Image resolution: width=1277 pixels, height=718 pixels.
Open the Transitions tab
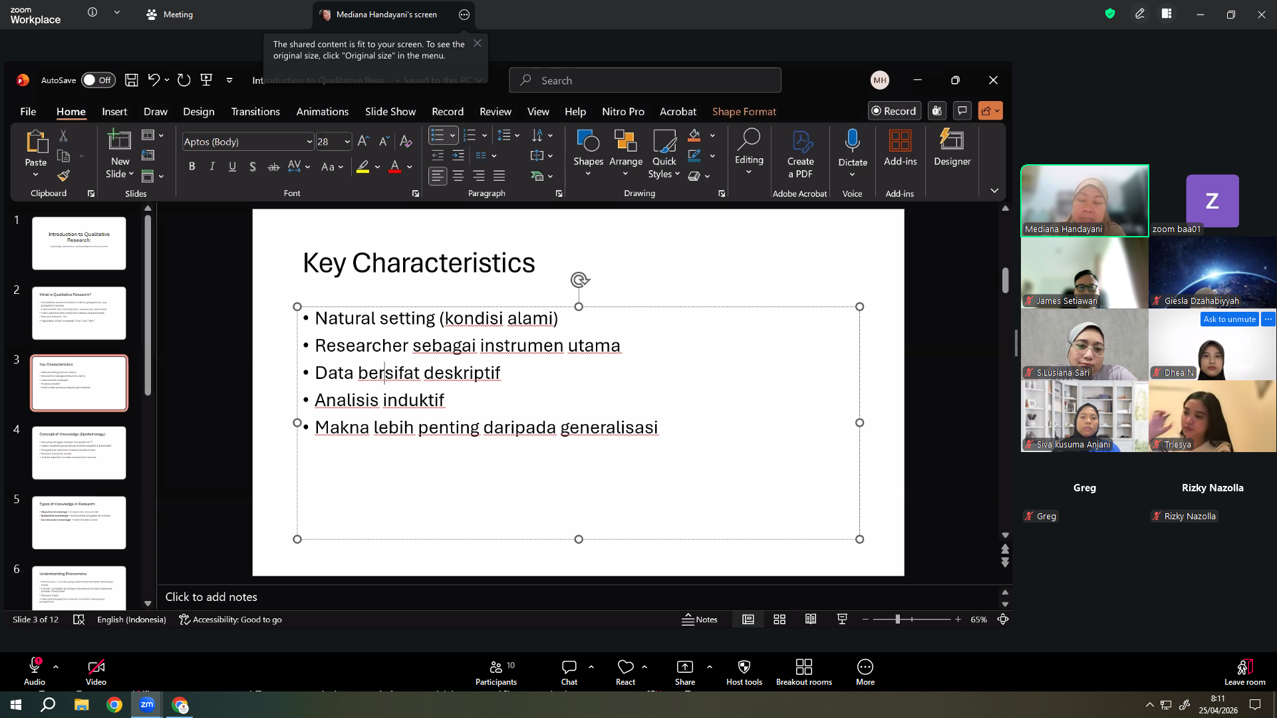point(255,112)
